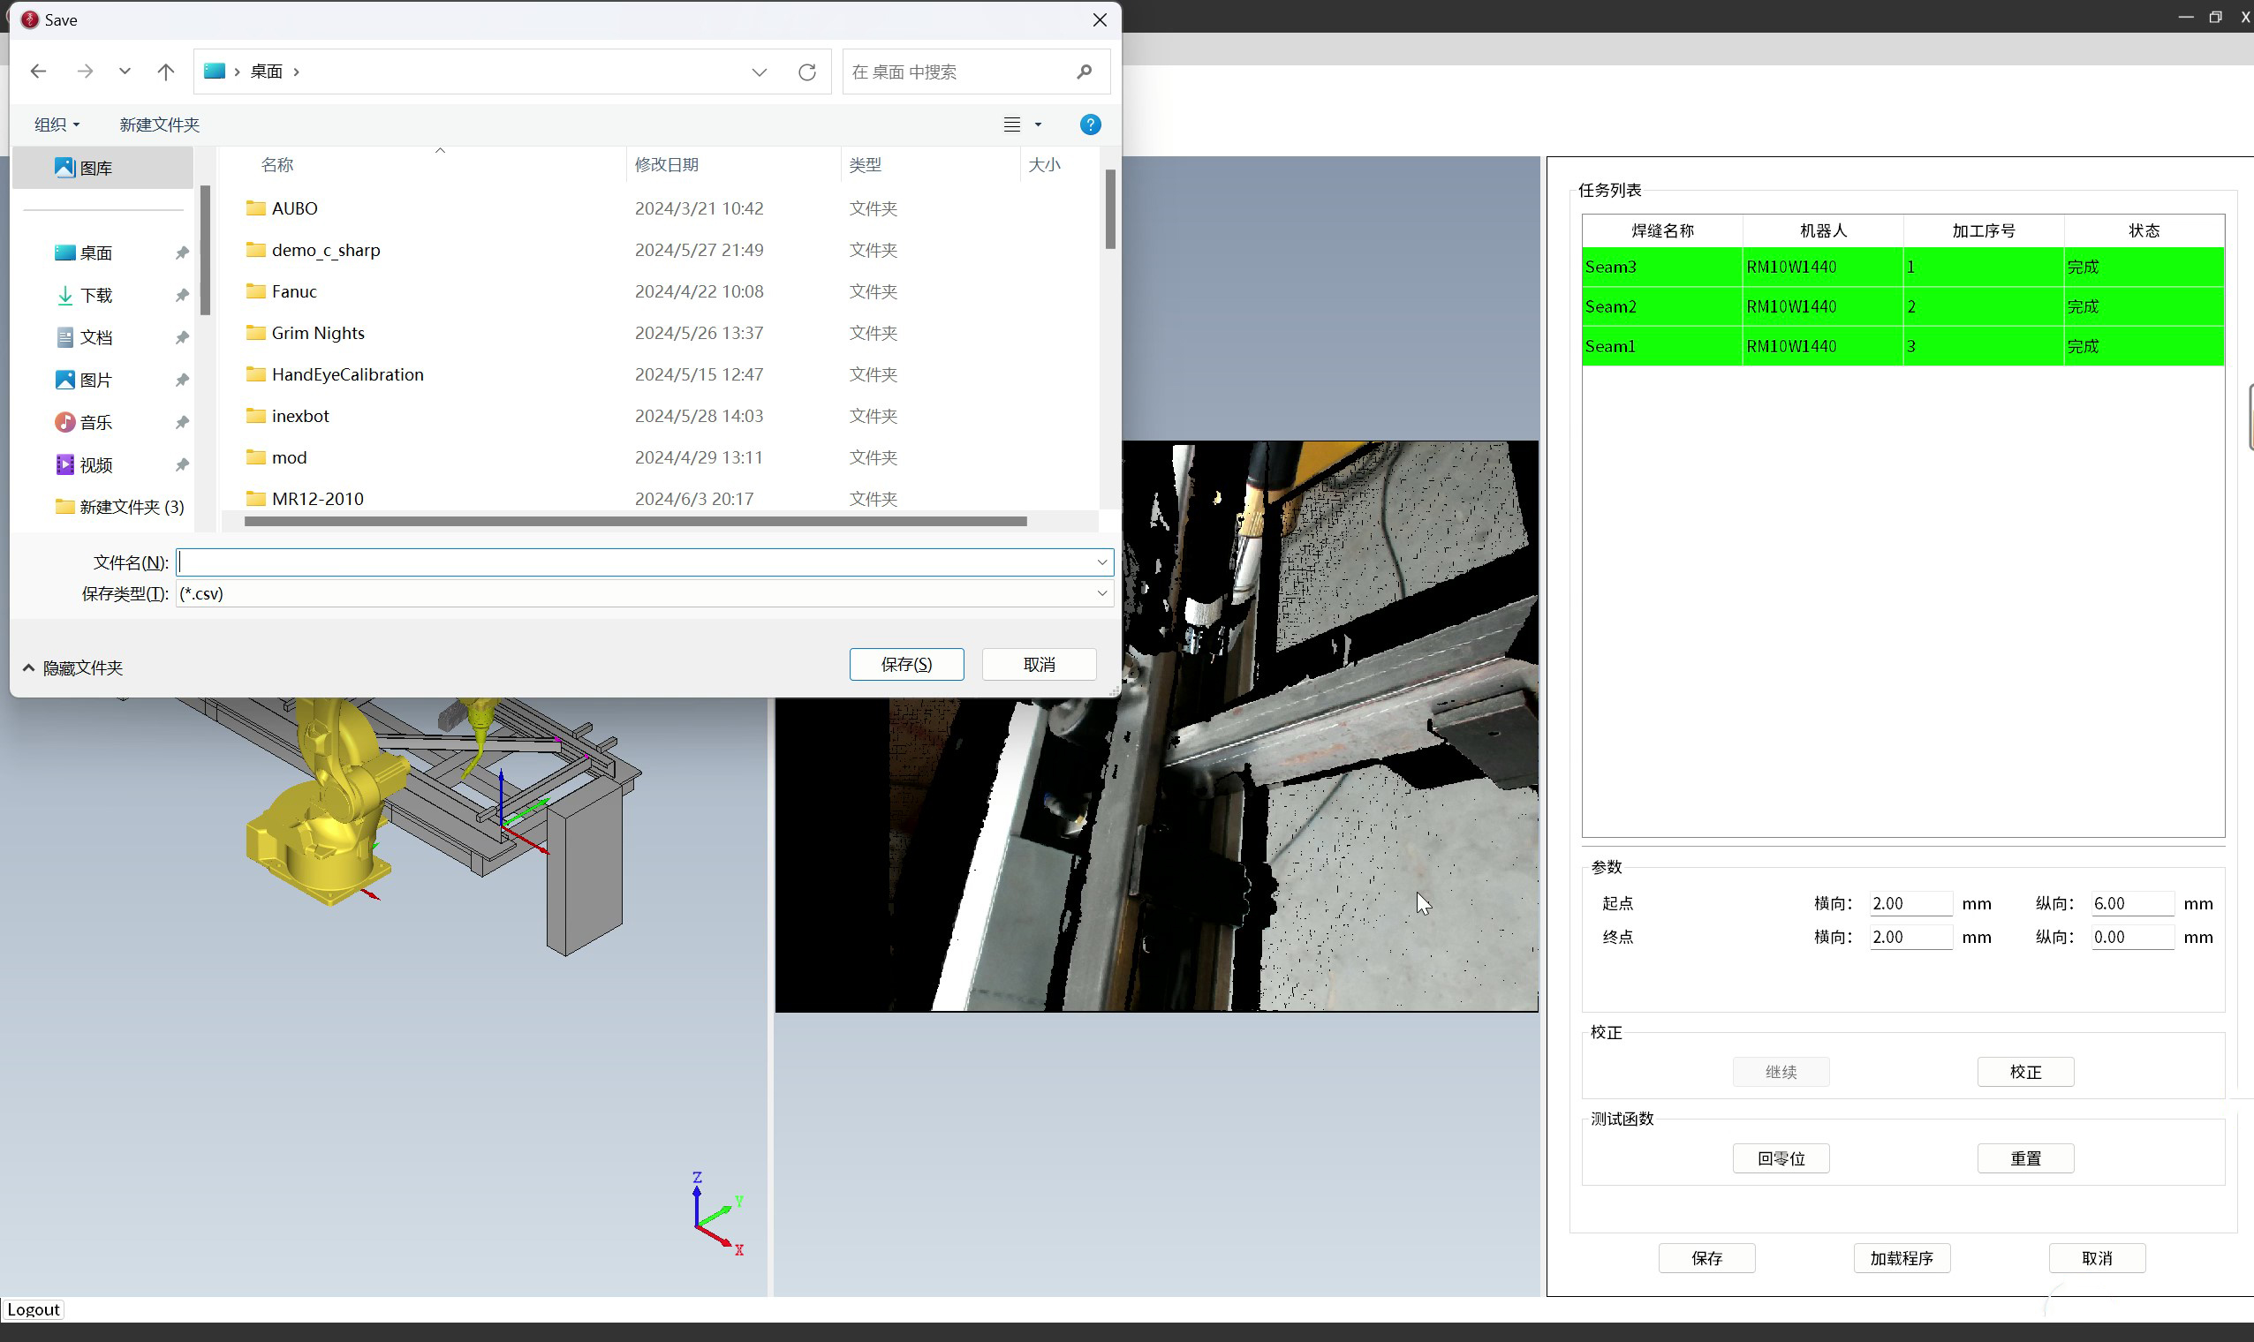2254x1342 pixels.
Task: Click 保存 at the panel bottom
Action: tap(1706, 1259)
